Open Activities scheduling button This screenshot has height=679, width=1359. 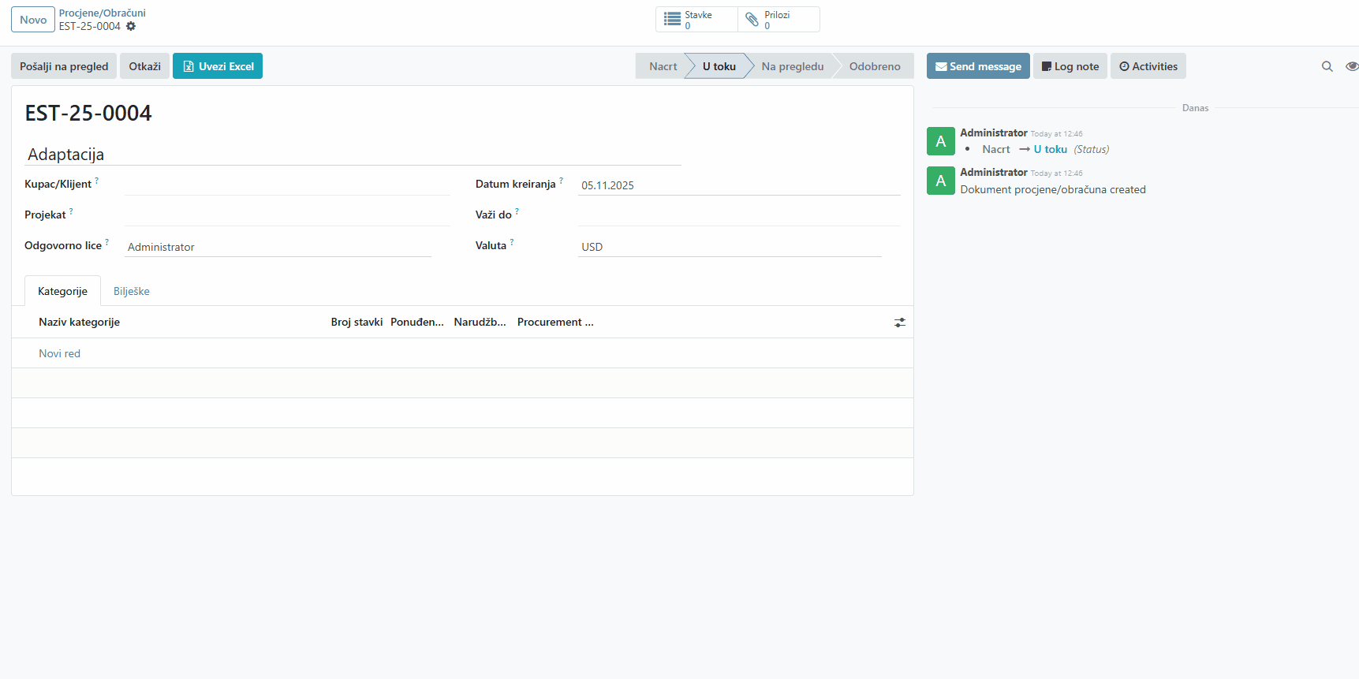coord(1148,66)
